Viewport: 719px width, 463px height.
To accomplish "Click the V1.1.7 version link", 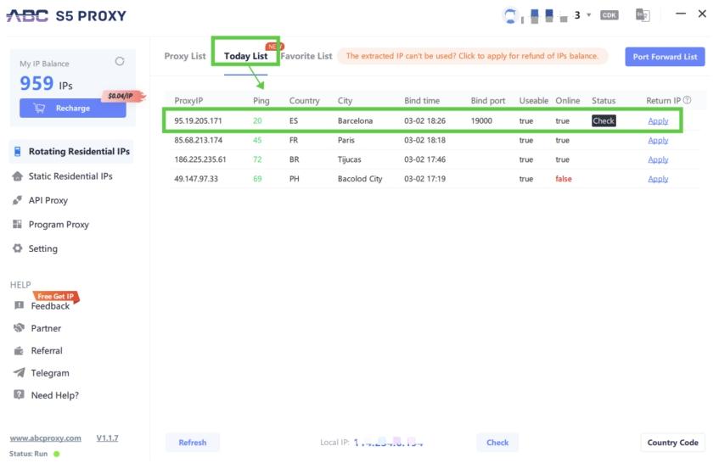I will tap(107, 438).
